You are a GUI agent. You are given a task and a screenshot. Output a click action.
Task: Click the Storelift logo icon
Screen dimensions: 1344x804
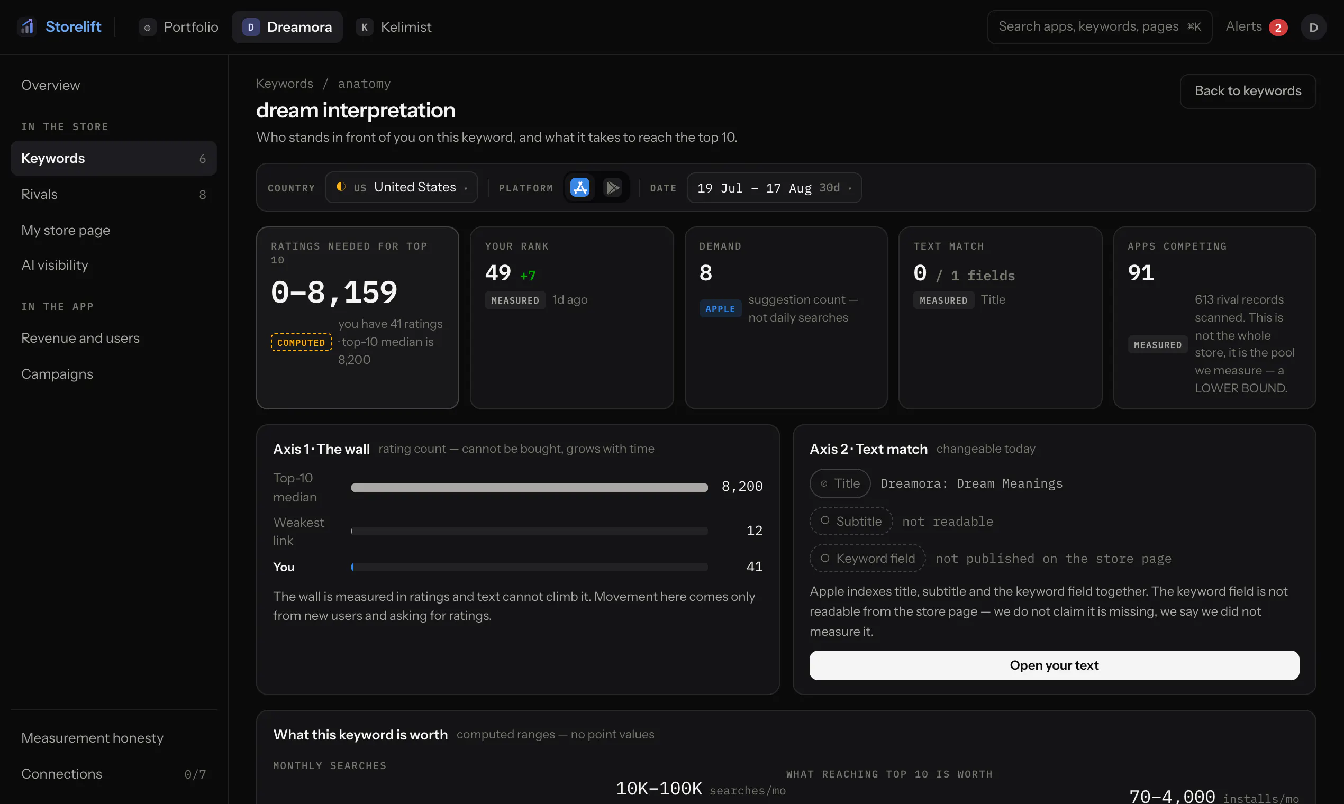pos(27,26)
